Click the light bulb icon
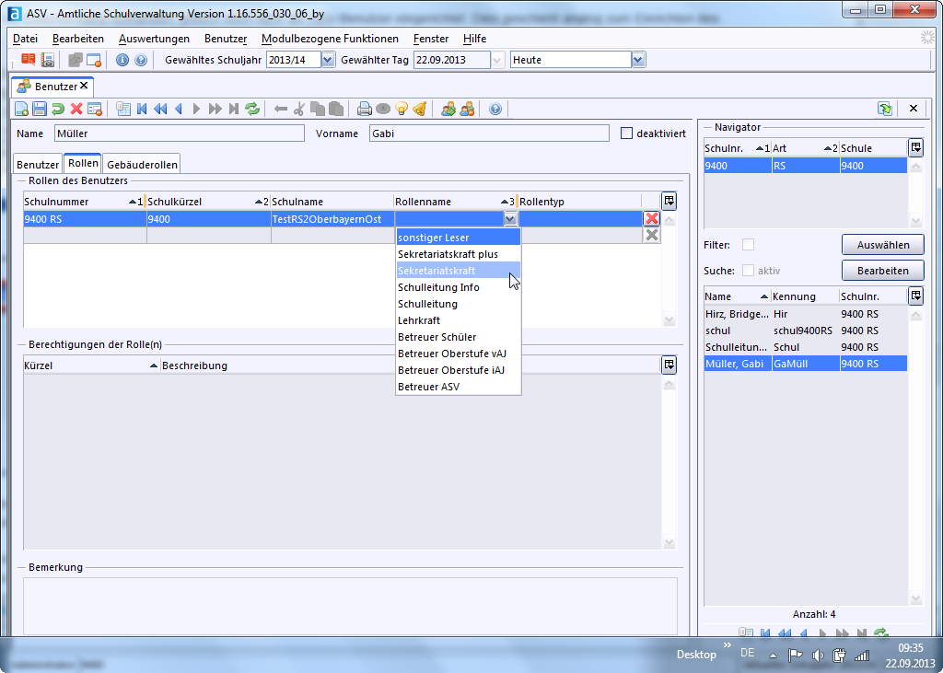The image size is (943, 673). pyautogui.click(x=402, y=109)
